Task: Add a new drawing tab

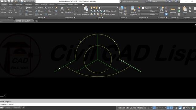Action: tap(36, 21)
